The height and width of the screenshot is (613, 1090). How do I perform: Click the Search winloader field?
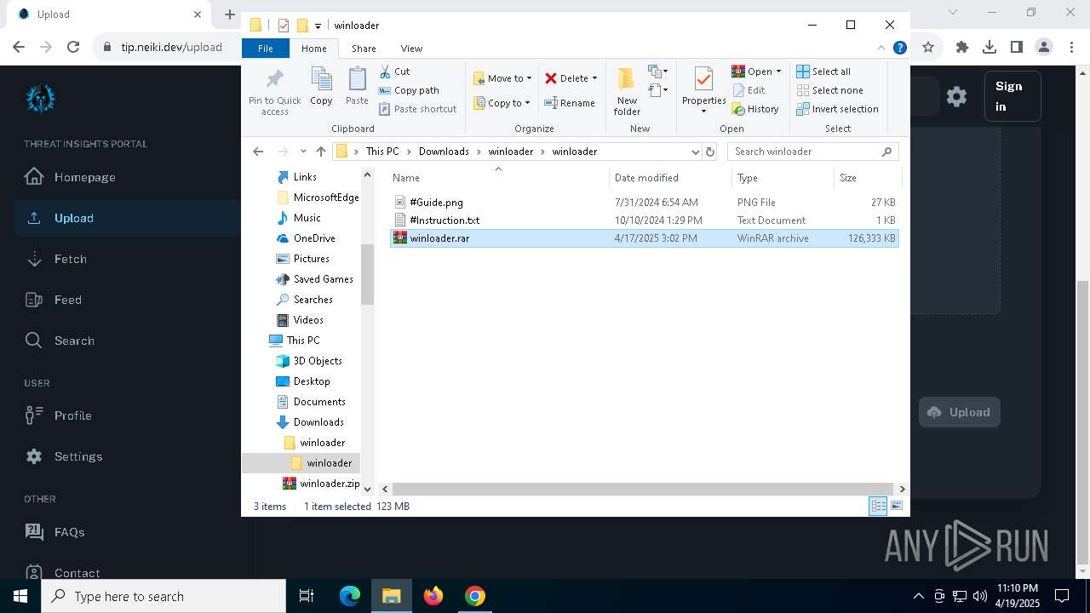click(x=812, y=152)
